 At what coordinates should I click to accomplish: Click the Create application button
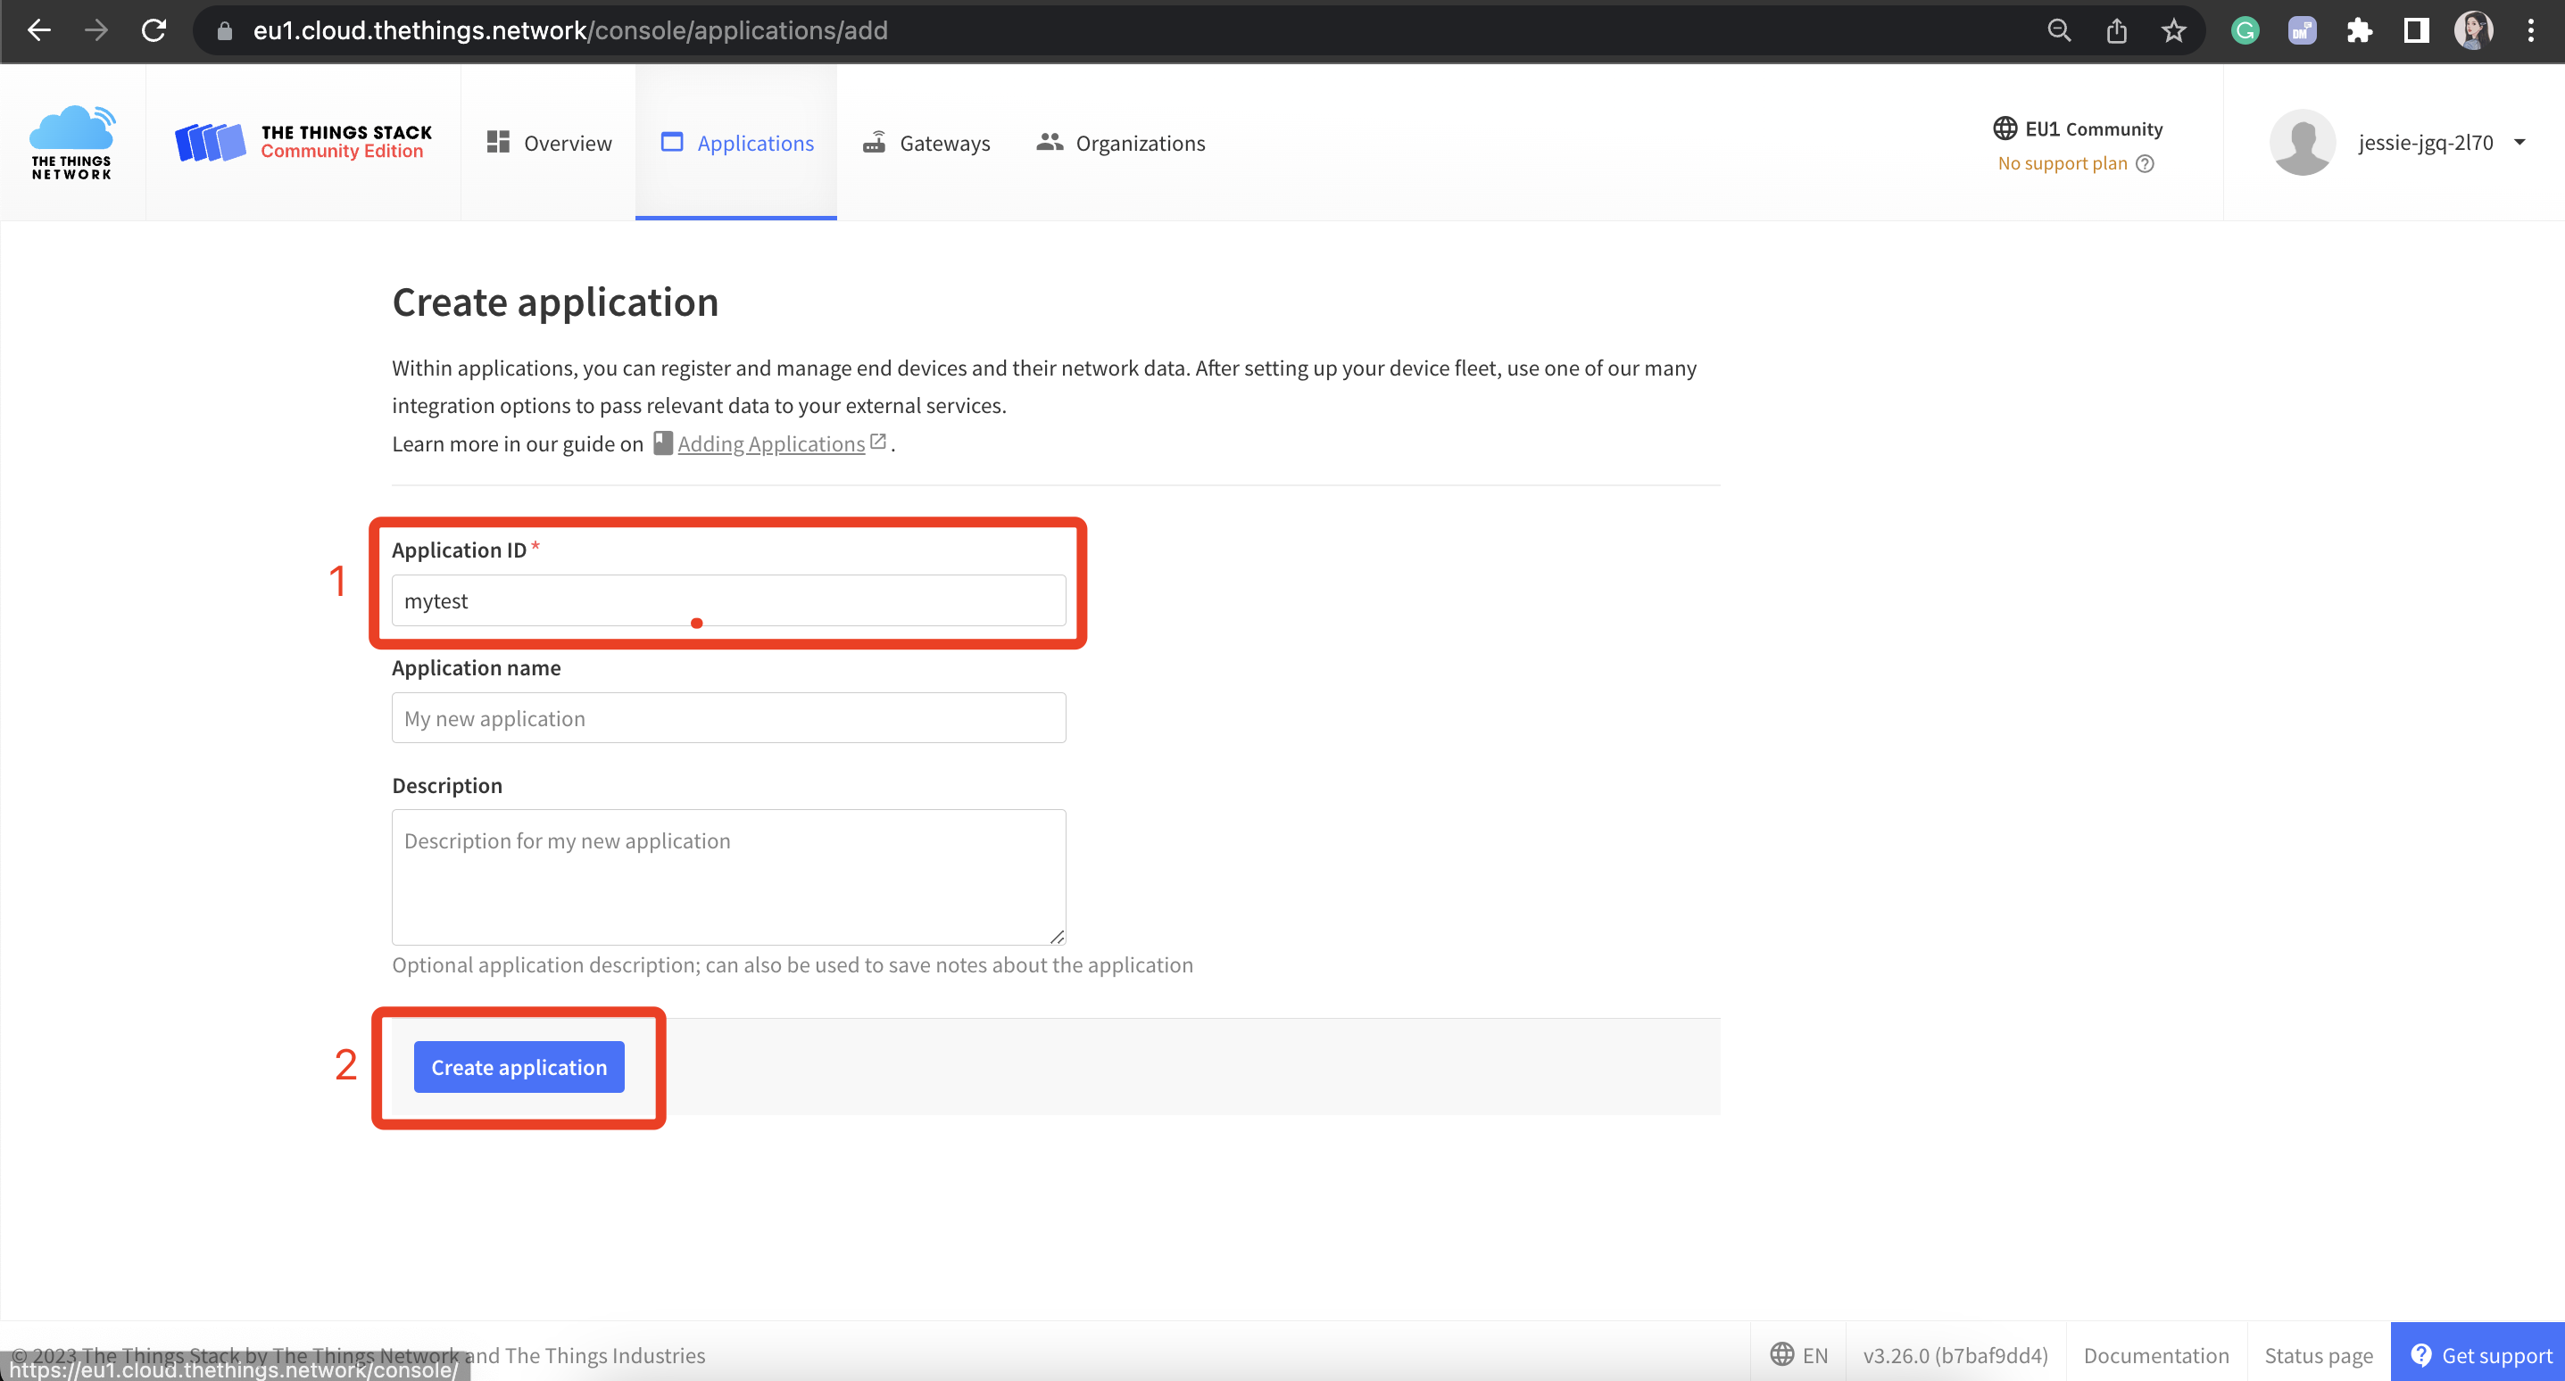pos(518,1066)
